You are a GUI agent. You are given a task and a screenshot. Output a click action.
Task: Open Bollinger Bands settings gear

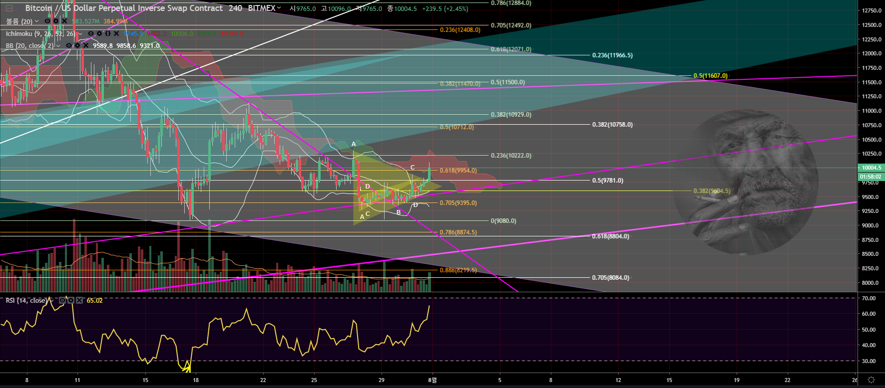click(x=77, y=46)
